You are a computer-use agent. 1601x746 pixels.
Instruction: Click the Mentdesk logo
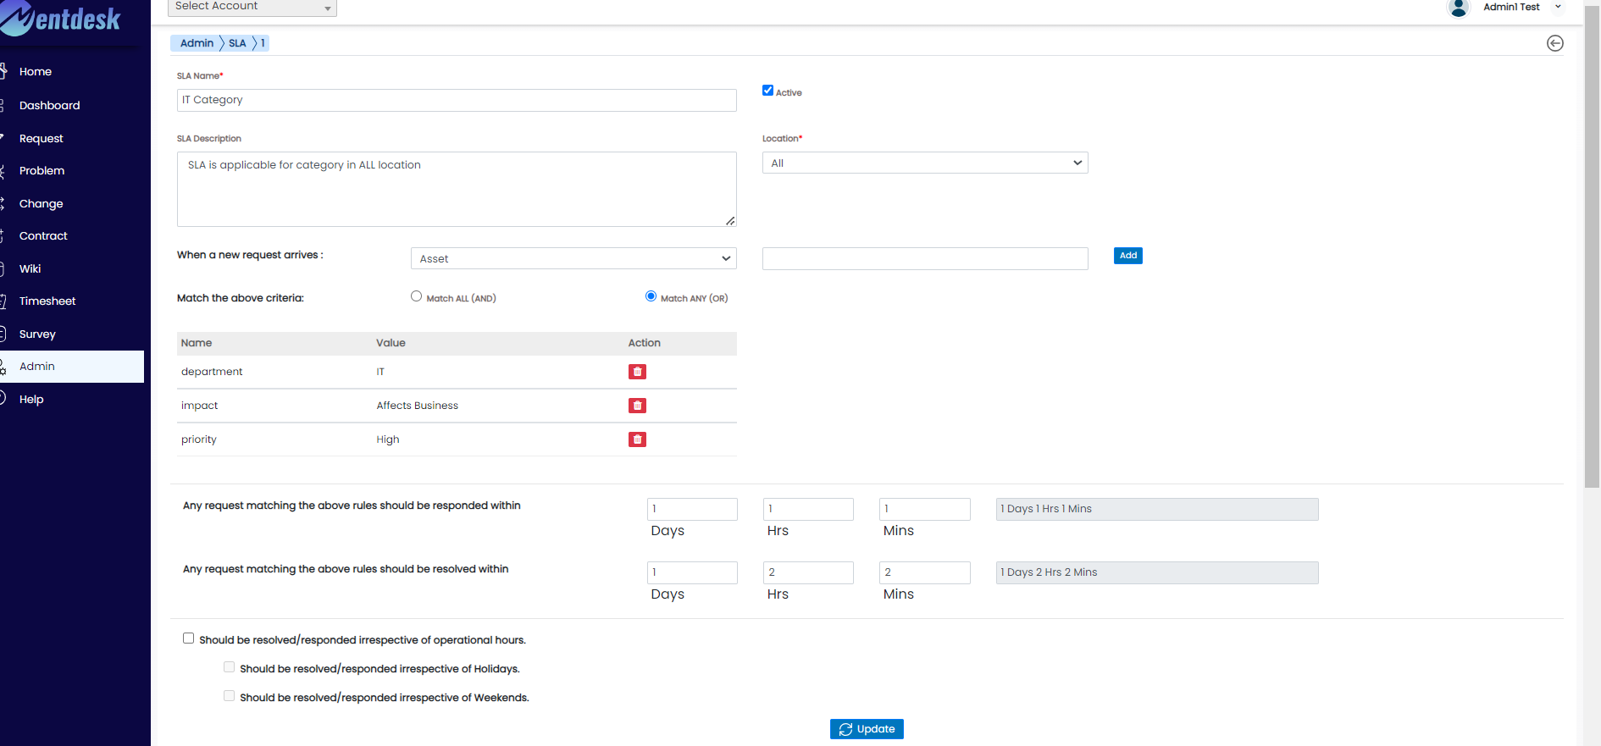coord(61,19)
